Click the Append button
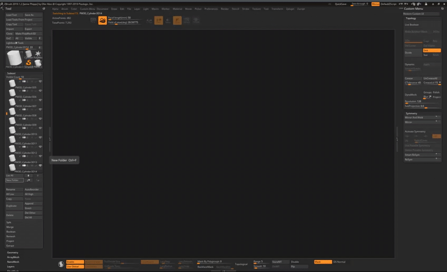The height and width of the screenshot is (272, 447). pyautogui.click(x=33, y=204)
